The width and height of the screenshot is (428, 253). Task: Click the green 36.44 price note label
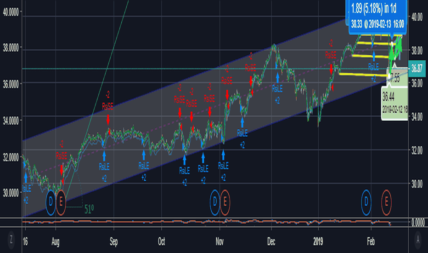[x=394, y=103]
